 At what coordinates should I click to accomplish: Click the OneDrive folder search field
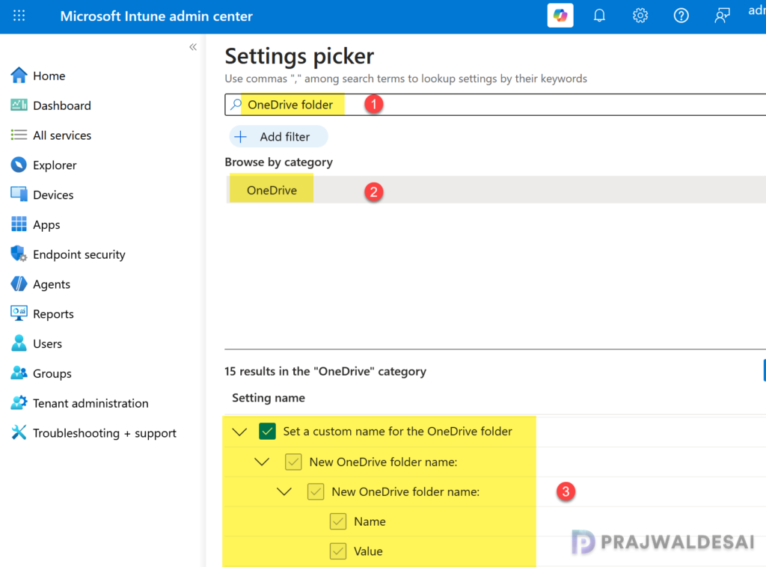click(x=495, y=105)
